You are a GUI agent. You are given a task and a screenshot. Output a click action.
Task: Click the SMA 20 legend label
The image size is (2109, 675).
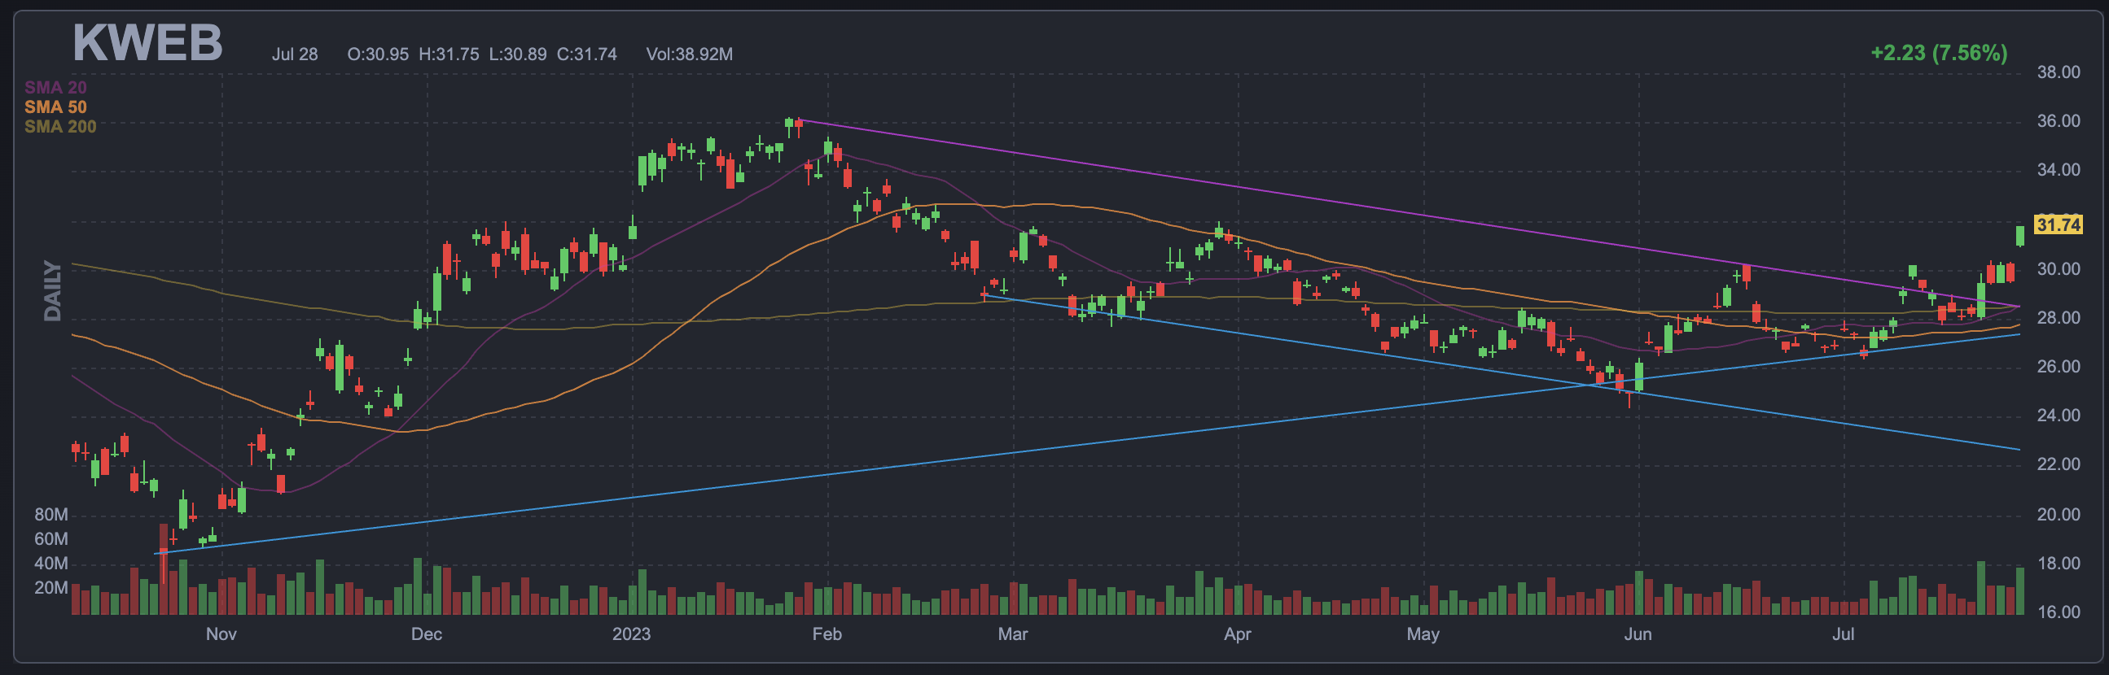(x=55, y=88)
